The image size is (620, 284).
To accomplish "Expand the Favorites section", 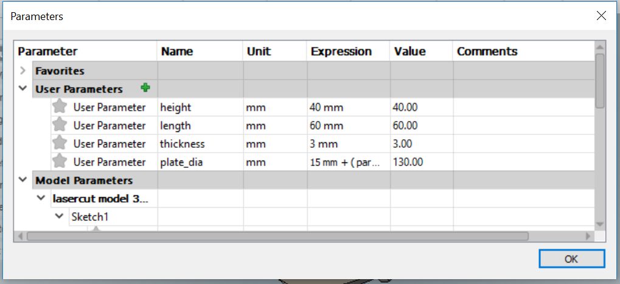I will pos(23,71).
